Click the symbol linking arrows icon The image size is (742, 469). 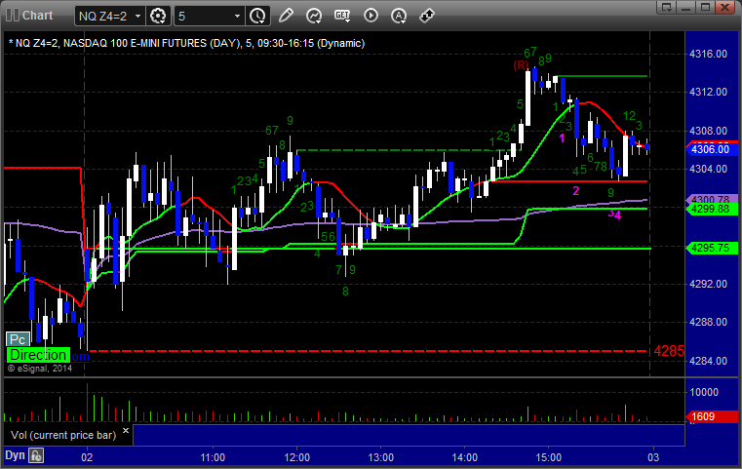tap(427, 16)
